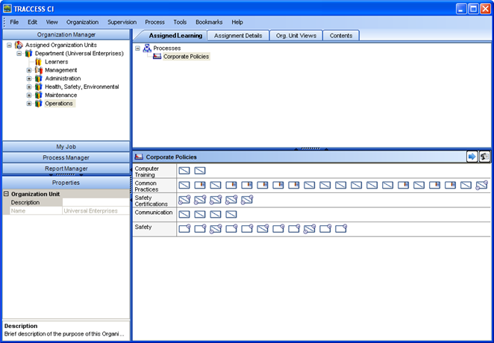
Task: Select the Administration tree item
Action: 63,78
